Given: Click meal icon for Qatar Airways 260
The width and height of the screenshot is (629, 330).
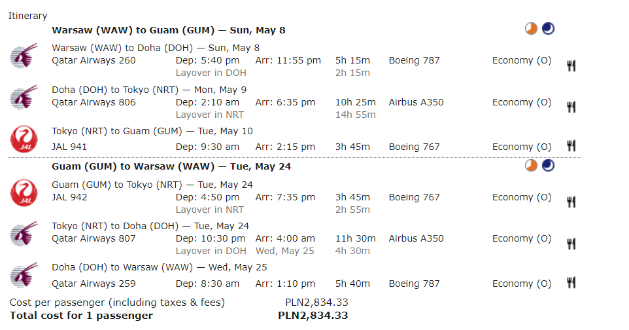Looking at the screenshot, I should [x=571, y=65].
